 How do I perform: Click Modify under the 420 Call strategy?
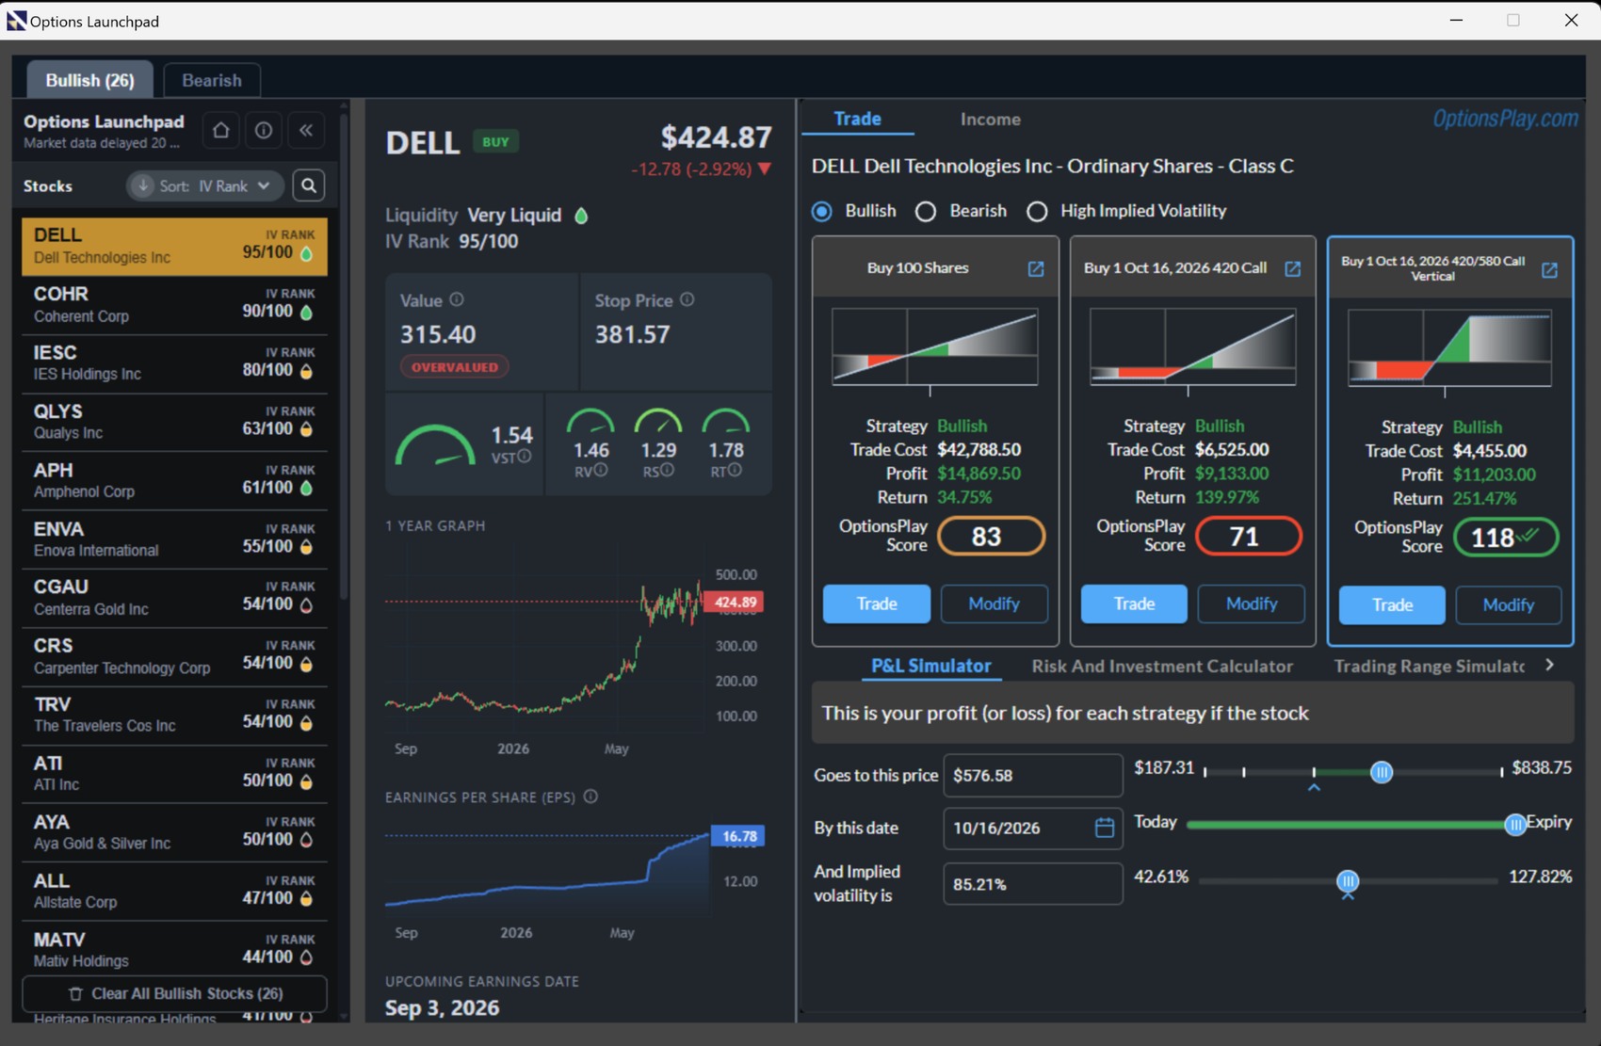coord(1251,603)
